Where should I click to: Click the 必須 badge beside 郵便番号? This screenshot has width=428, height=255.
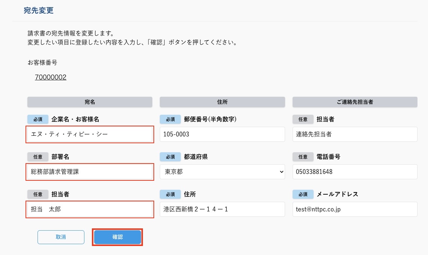click(x=170, y=119)
